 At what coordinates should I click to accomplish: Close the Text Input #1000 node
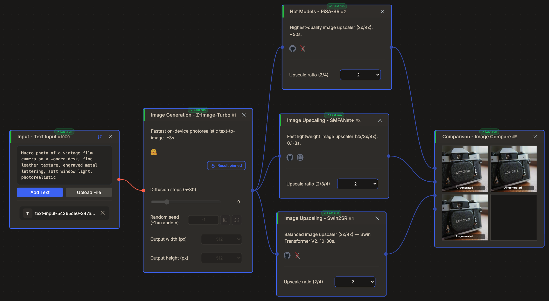tap(110, 137)
